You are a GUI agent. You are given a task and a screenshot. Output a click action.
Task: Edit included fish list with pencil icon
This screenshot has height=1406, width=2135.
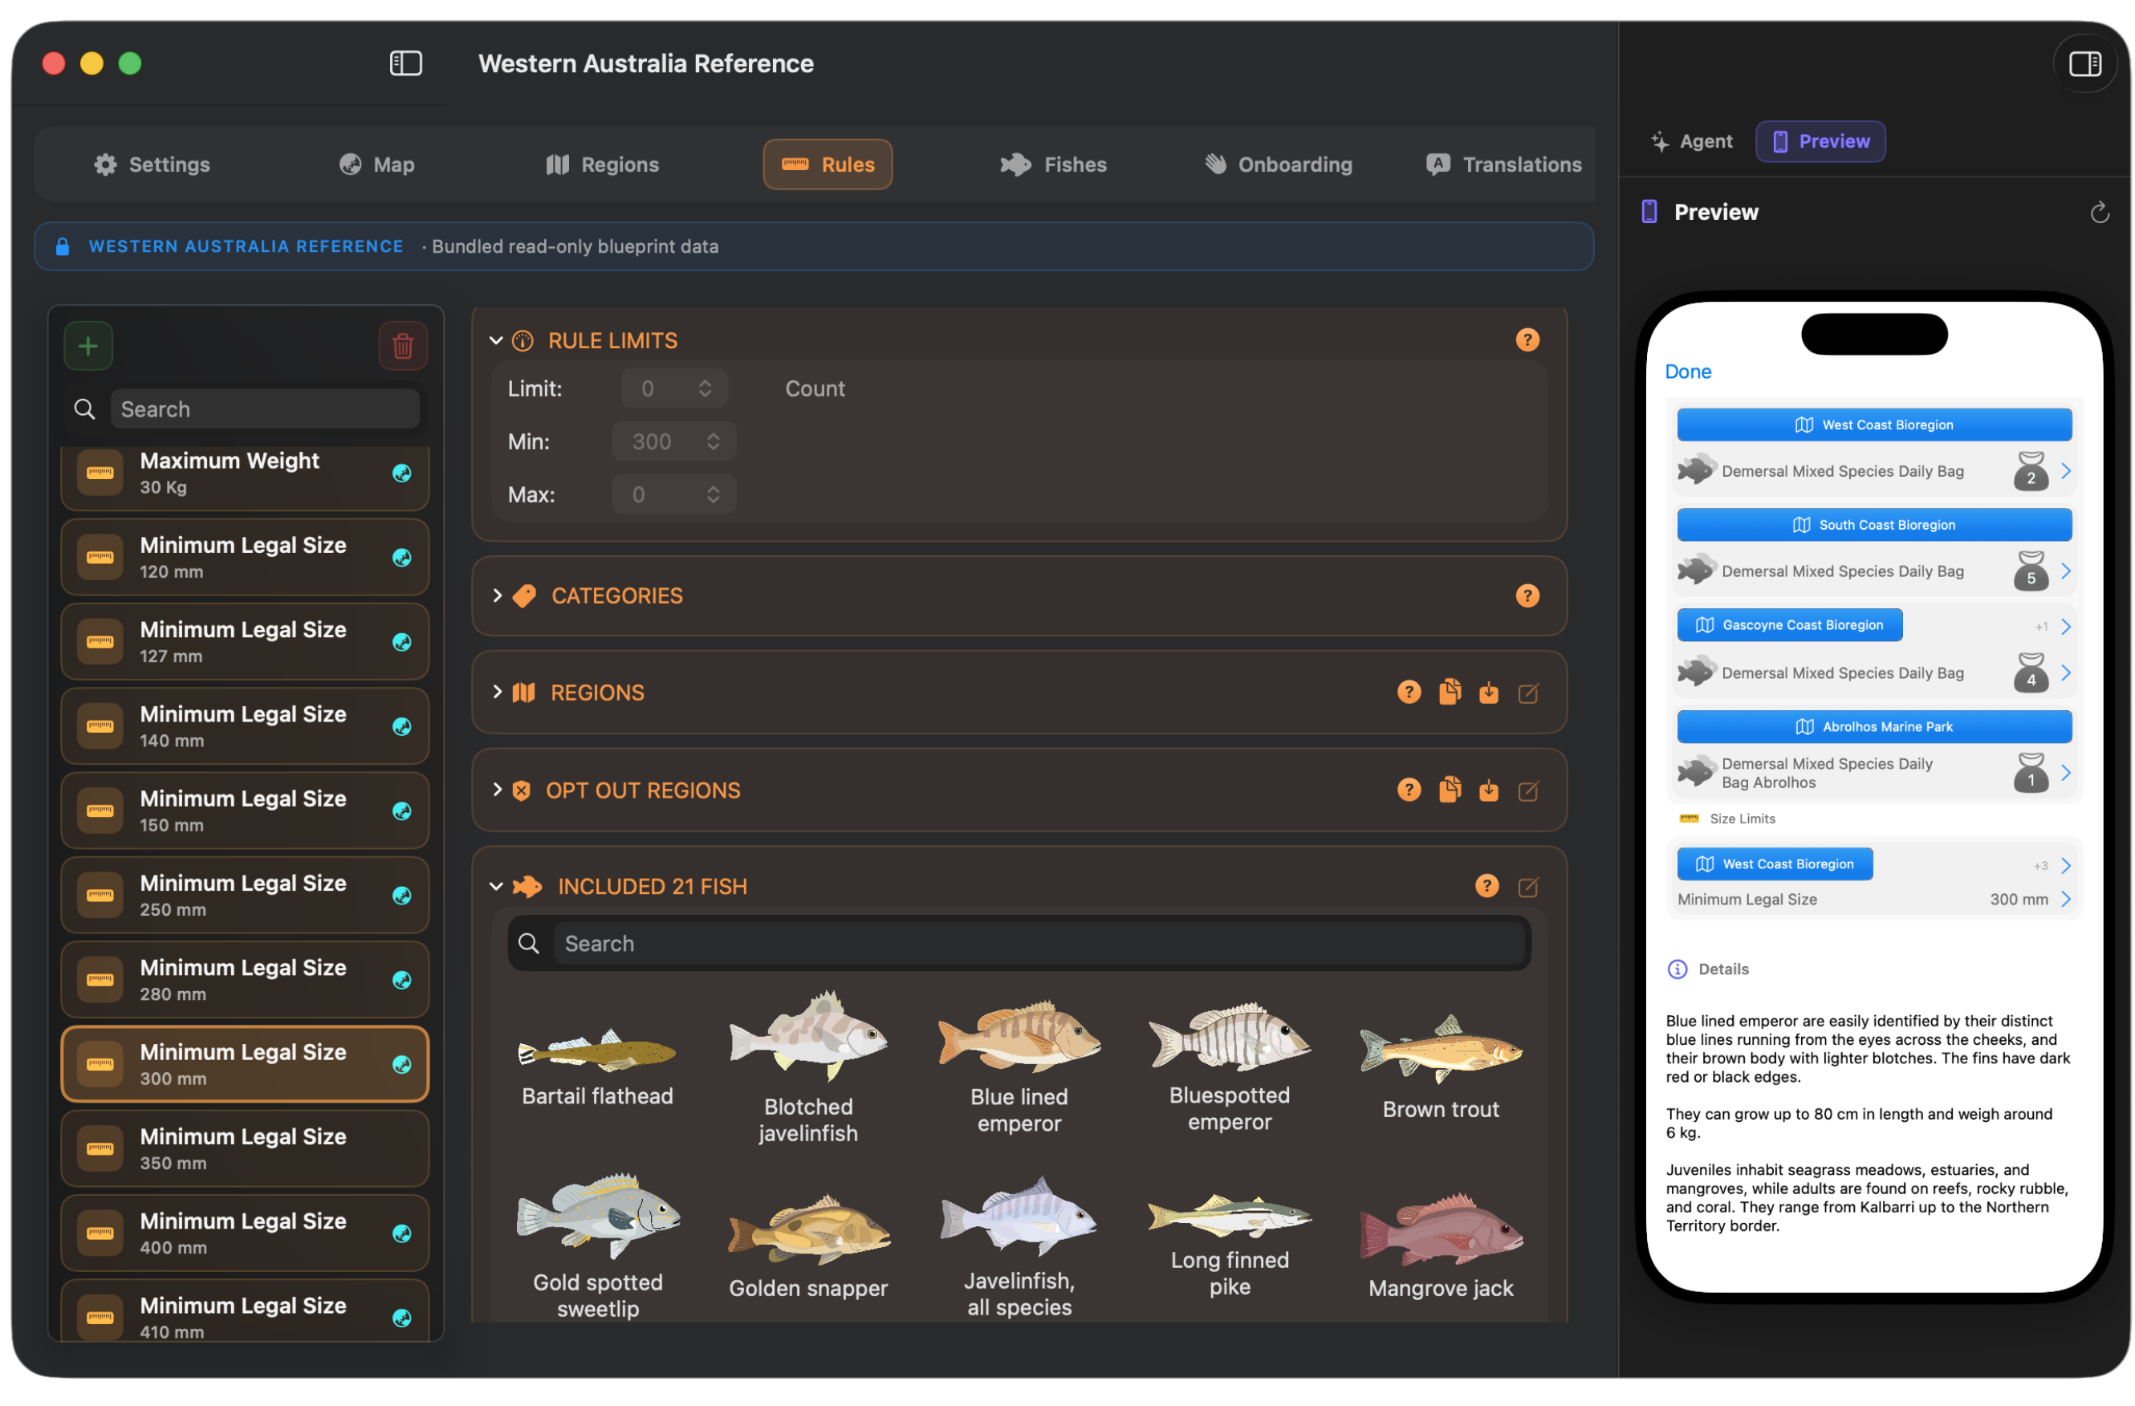click(1527, 887)
